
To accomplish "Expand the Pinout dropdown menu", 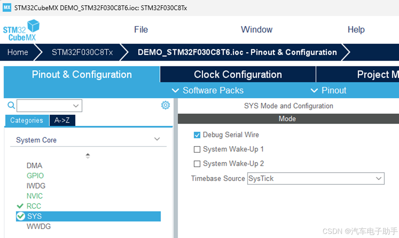I will click(x=328, y=90).
